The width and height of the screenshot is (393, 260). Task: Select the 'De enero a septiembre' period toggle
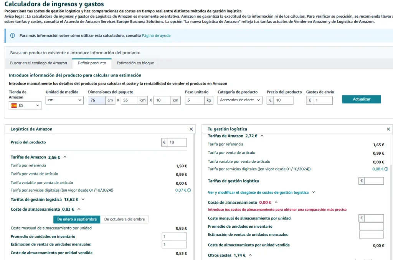coord(77,219)
